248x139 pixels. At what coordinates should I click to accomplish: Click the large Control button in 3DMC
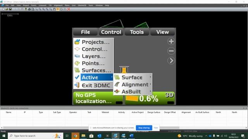click(111, 32)
